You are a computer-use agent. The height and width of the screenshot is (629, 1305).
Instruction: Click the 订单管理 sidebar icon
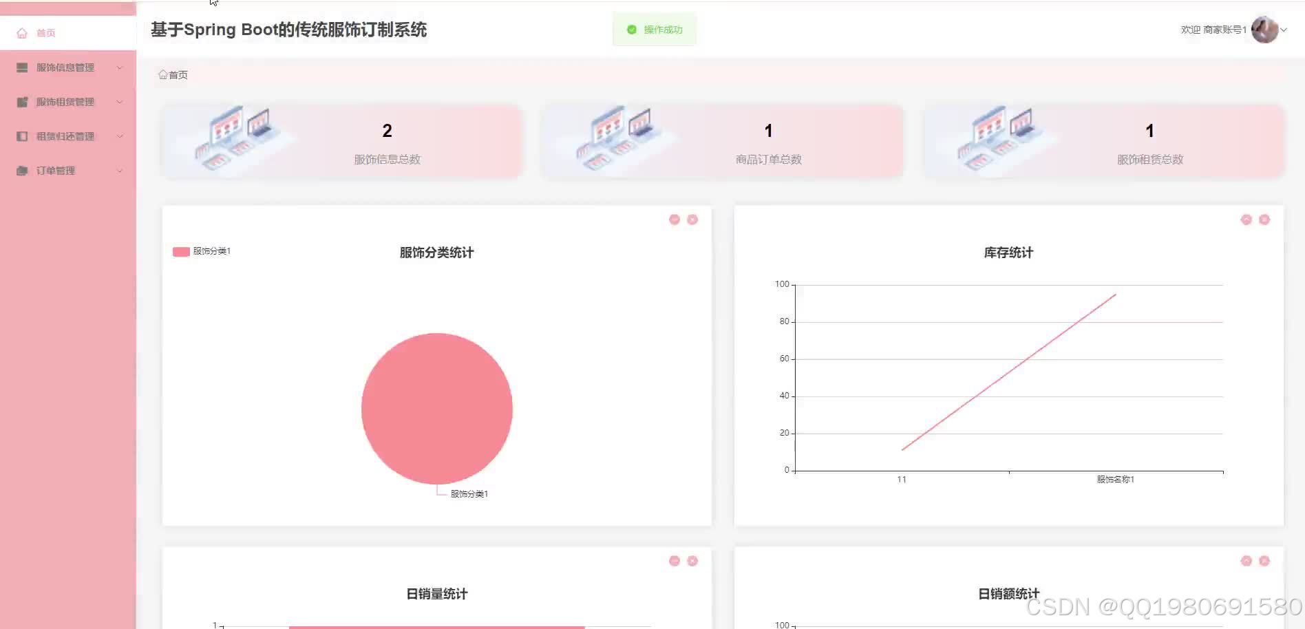[x=21, y=170]
